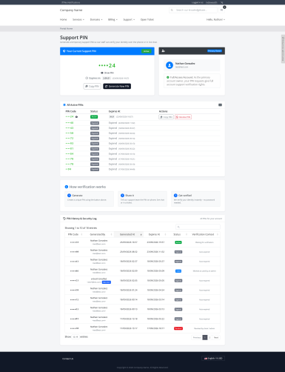Click the masked PIN ••••24 display

click(x=107, y=65)
